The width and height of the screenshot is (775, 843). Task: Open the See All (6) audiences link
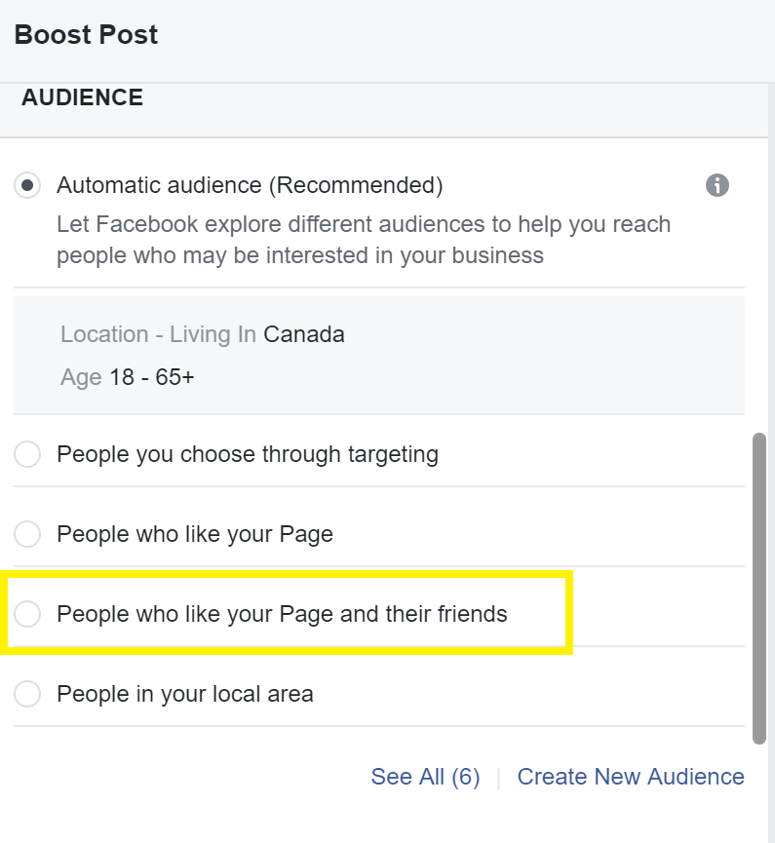(425, 777)
